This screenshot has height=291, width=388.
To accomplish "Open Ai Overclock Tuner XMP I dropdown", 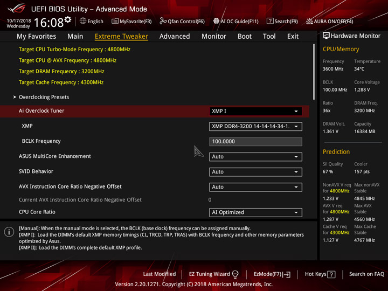I will pos(255,111).
